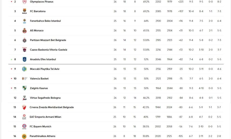Open the Zalgiris Kaunas team link

click(x=39, y=88)
